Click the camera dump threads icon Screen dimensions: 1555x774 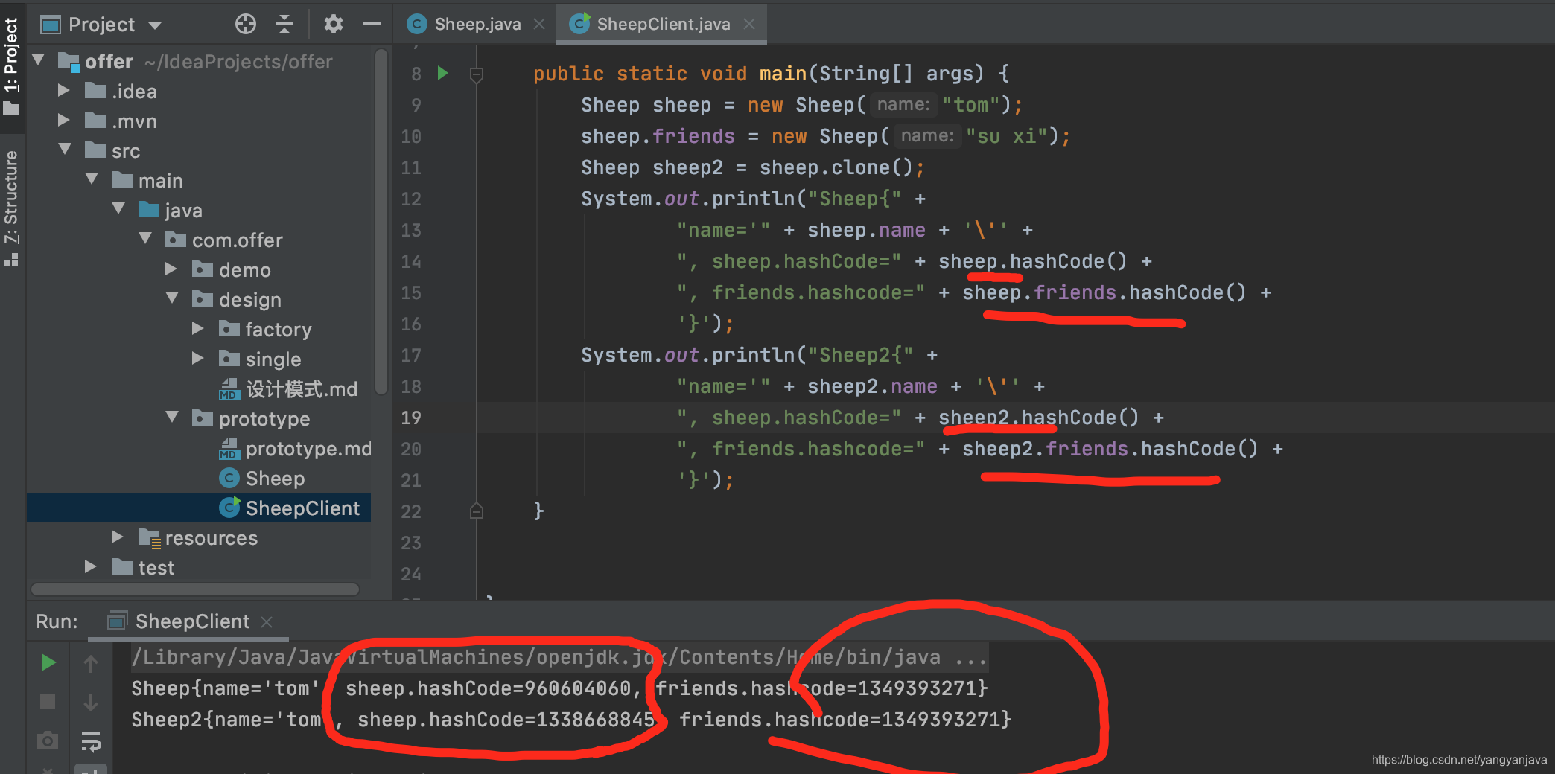pos(48,740)
